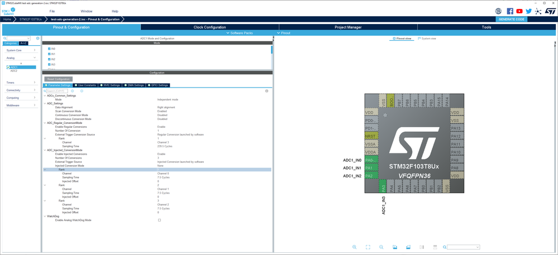Click the horizontal split view icon
Screen dimensions: 558x255
pyautogui.click(x=435, y=247)
